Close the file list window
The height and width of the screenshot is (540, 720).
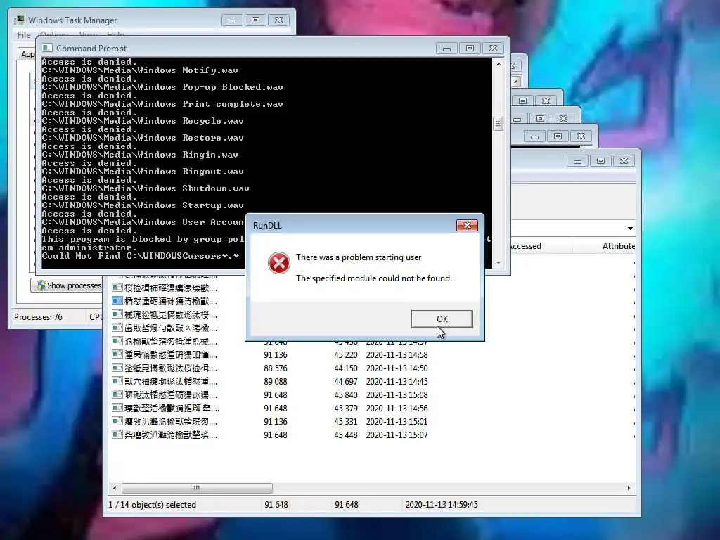(624, 161)
